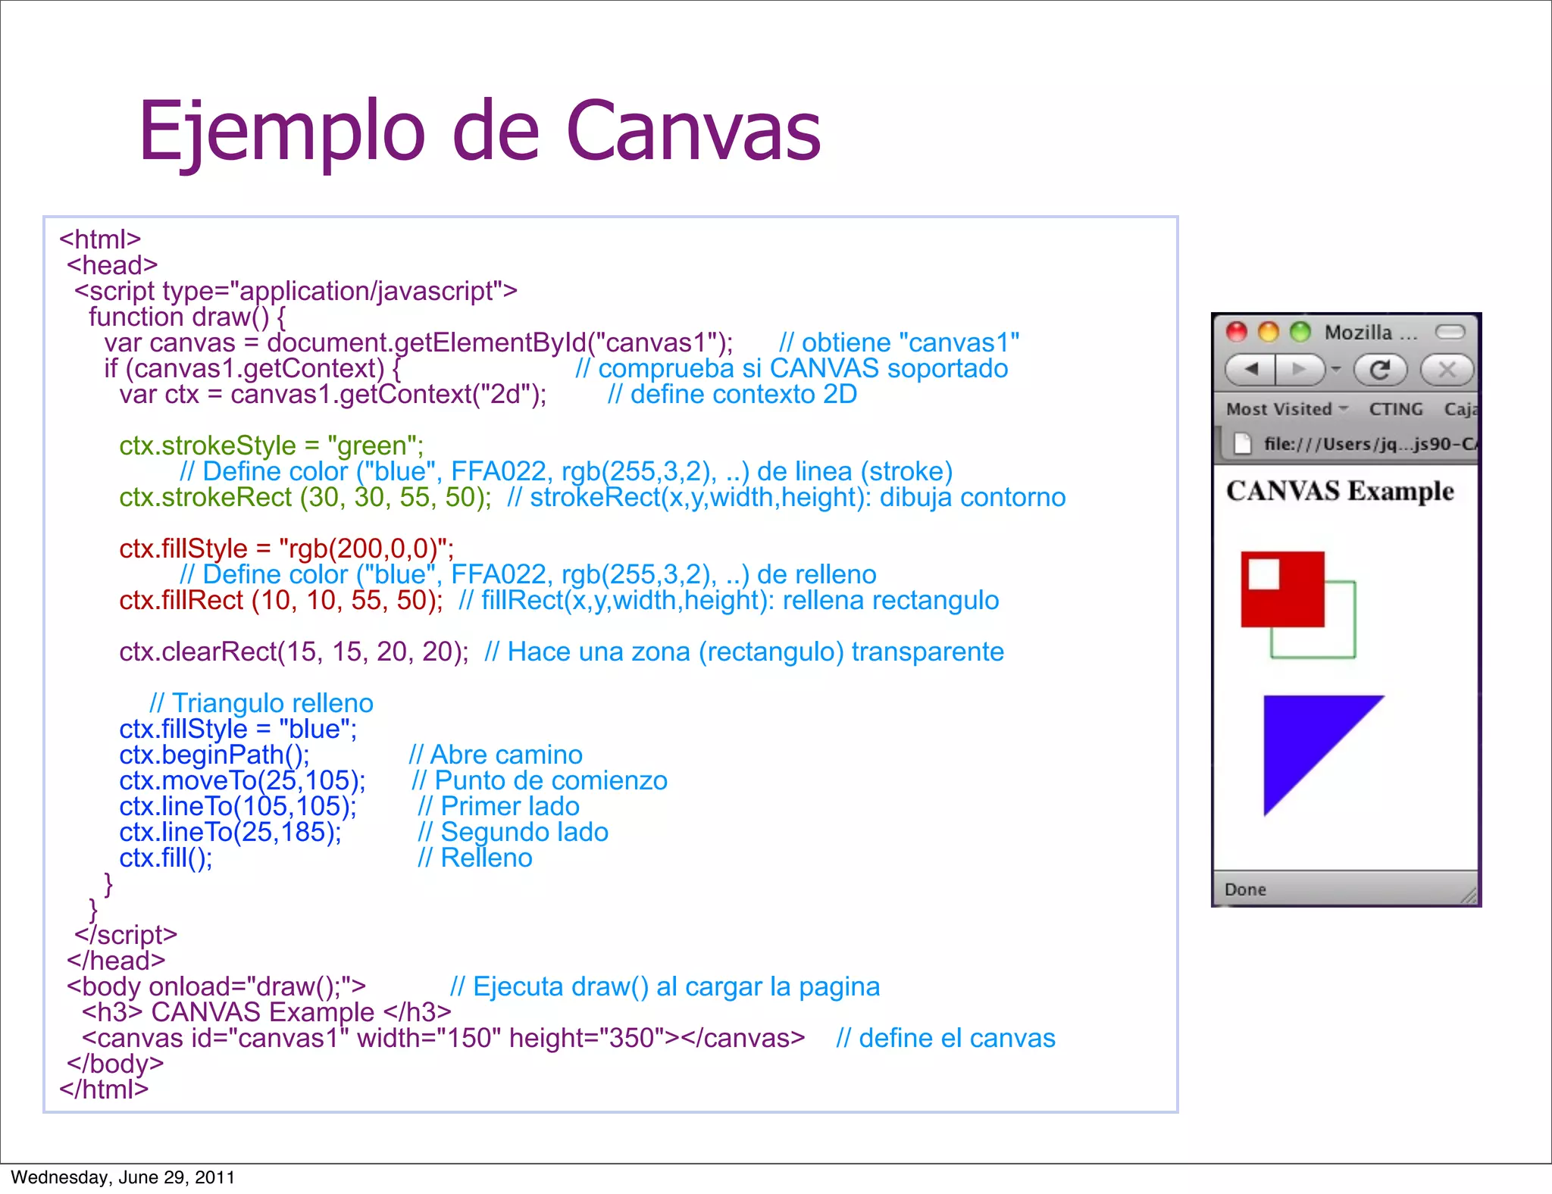Screen dimensions: 1552x1194
Task: Click the window resize grip corner
Action: (x=1469, y=895)
